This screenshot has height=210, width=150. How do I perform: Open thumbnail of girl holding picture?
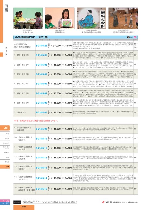[x=60, y=18]
